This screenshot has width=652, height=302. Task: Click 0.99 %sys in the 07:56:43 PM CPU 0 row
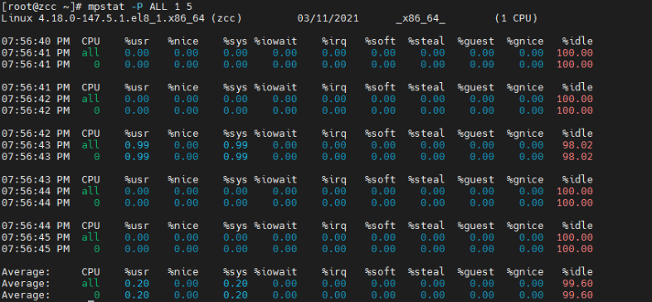coord(236,157)
